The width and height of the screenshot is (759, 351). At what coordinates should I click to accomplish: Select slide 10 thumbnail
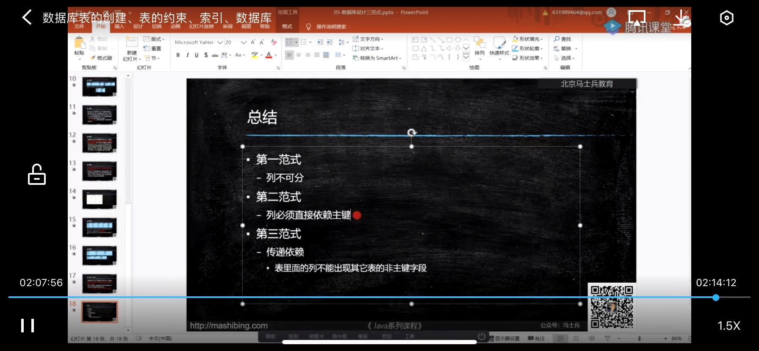pos(100,87)
